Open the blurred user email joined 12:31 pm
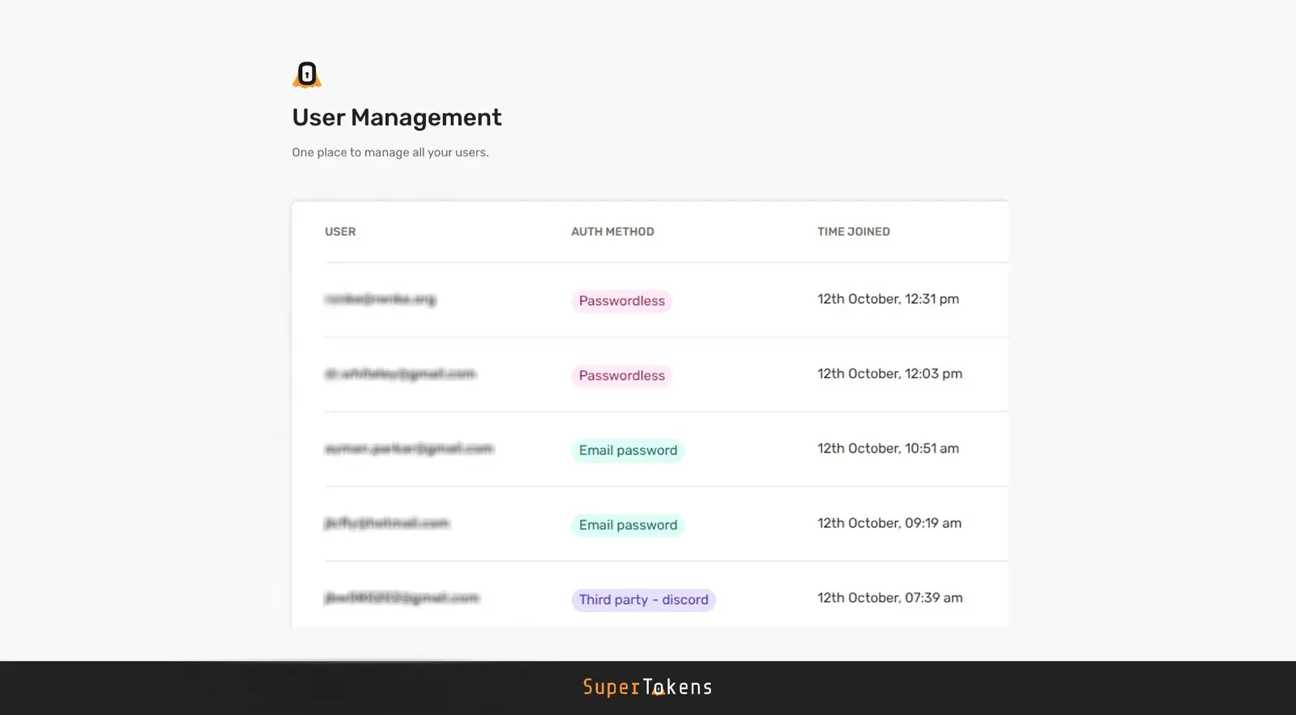The image size is (1296, 715). 380,300
